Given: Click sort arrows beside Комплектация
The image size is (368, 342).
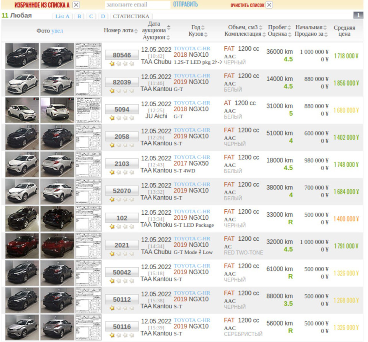Looking at the screenshot, I should click(x=264, y=35).
